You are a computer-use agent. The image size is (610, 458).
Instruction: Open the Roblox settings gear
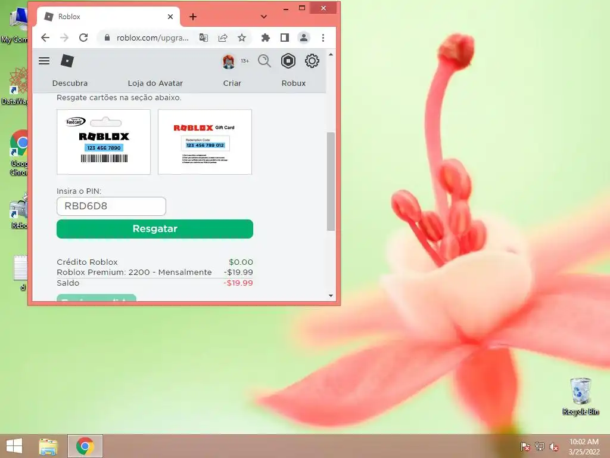click(x=312, y=61)
